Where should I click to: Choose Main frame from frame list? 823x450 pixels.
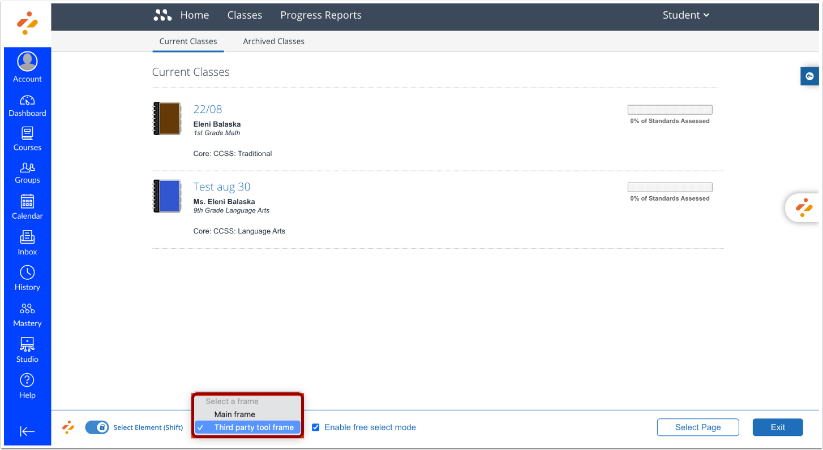[x=234, y=414]
